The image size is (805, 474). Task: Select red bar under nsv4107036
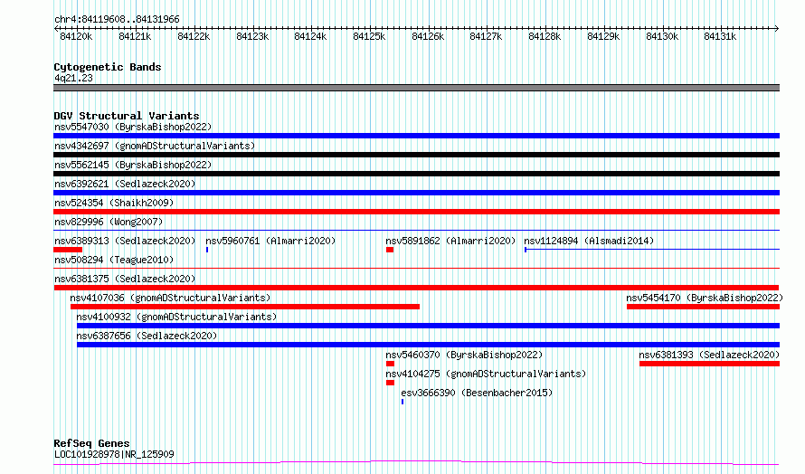point(245,307)
